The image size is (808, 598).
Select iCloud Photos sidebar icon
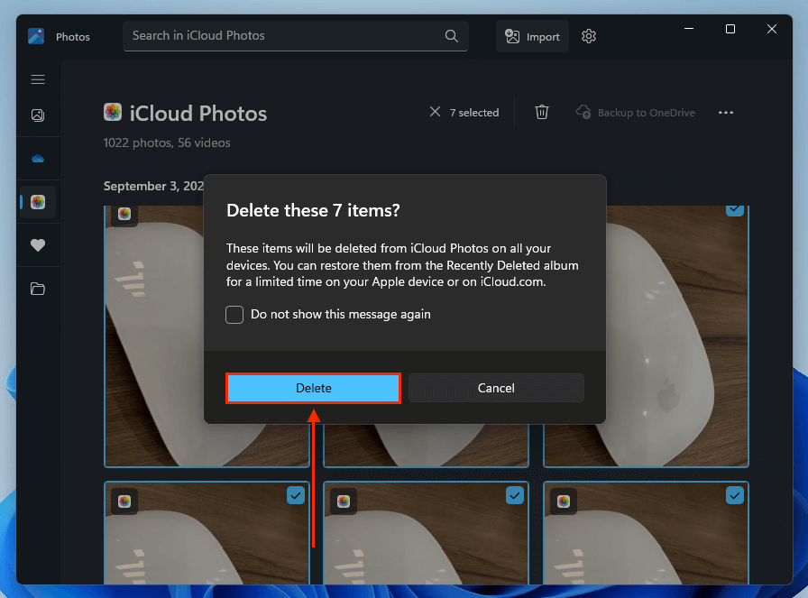click(x=38, y=202)
